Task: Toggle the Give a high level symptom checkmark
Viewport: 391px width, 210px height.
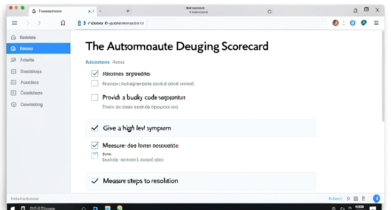Action: (95, 128)
